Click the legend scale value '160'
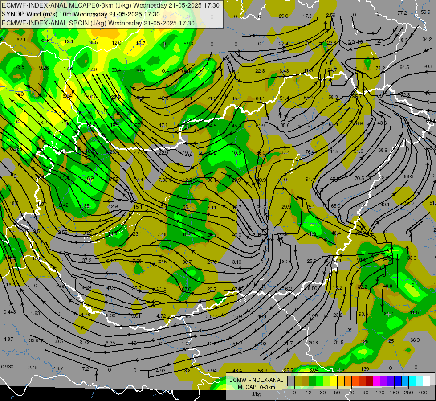This screenshot has height=401, width=436. click(x=394, y=393)
